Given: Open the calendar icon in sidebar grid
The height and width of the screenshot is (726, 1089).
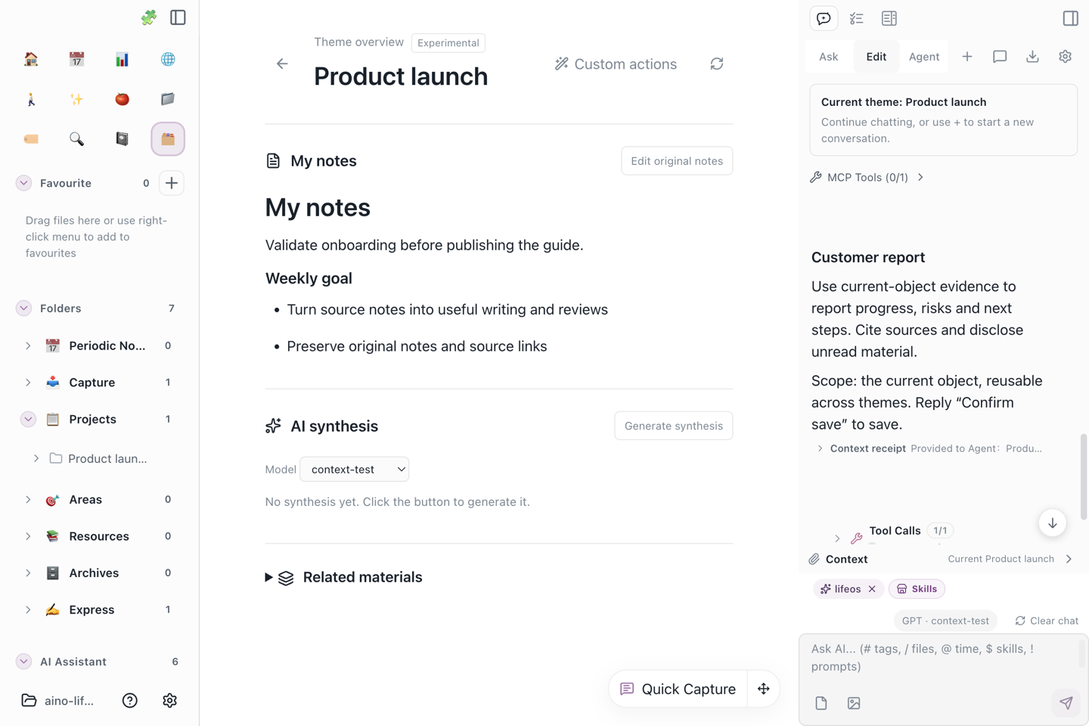Looking at the screenshot, I should coord(76,59).
